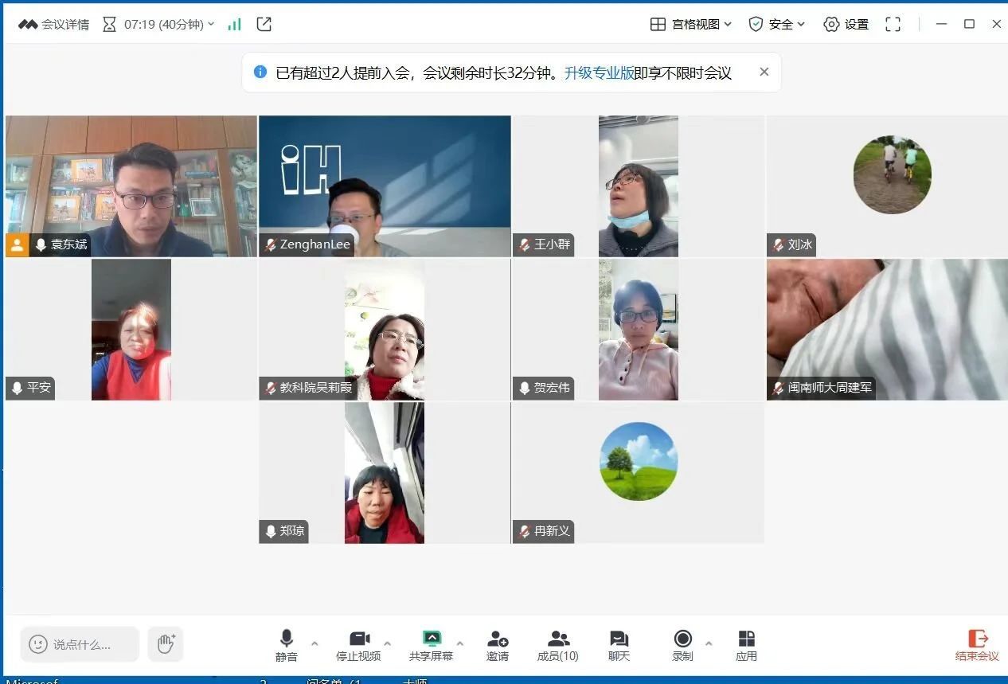Click 结束会议 to end the meeting
The height and width of the screenshot is (684, 1008).
(x=977, y=645)
